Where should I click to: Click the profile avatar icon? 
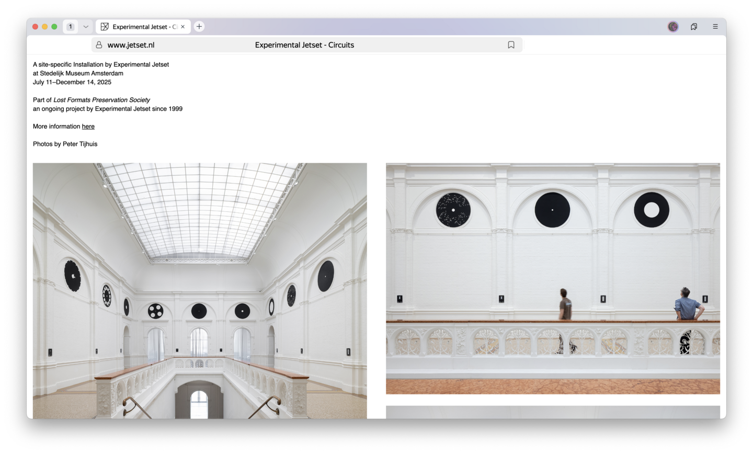tap(673, 27)
